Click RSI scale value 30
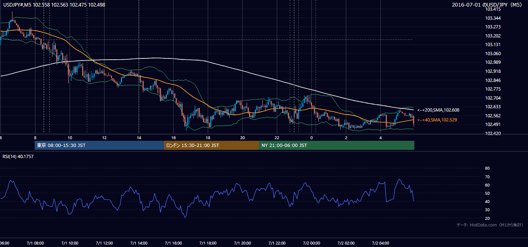Image resolution: width=528 pixels, height=247 pixels. pyautogui.click(x=487, y=210)
